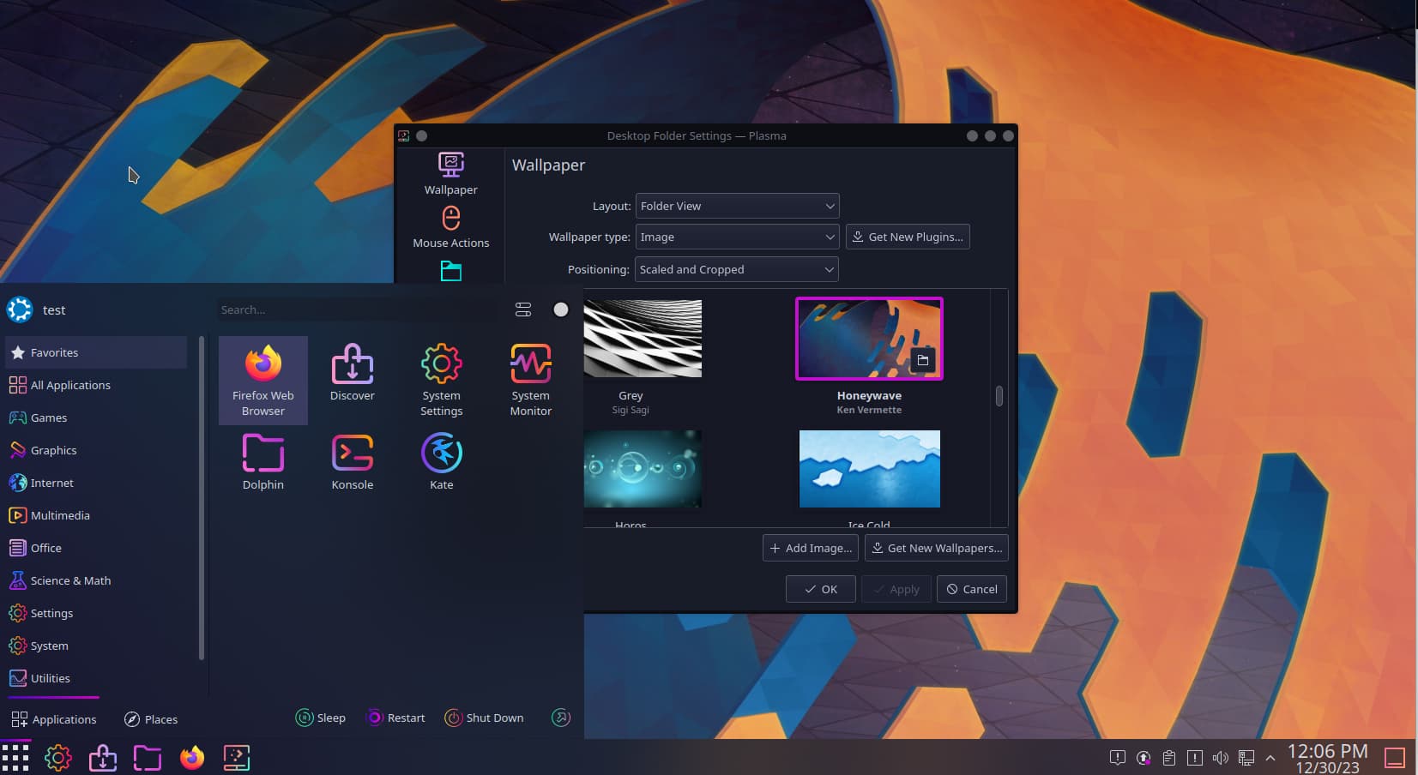
Task: Open Dolphin folder icon on the taskbar
Action: click(x=148, y=758)
